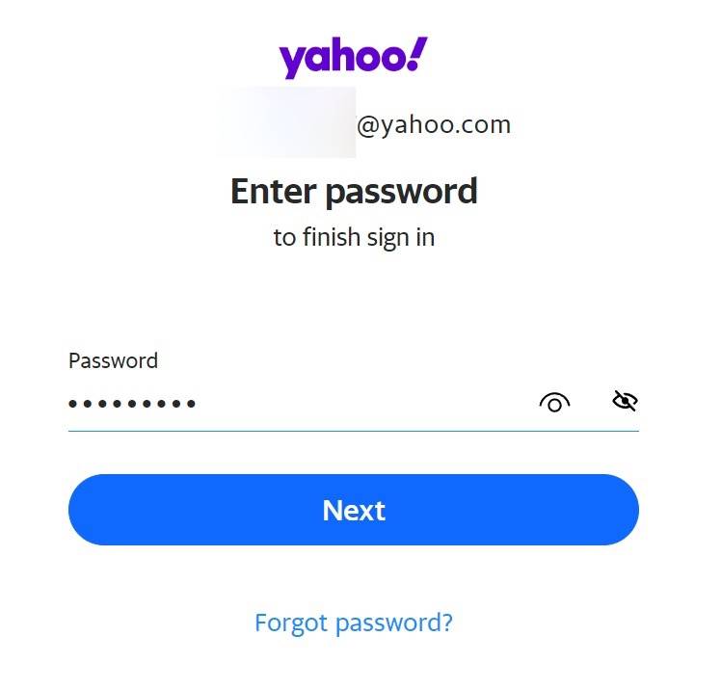Click the Enter password heading
This screenshot has height=689, width=721.
pos(354,191)
